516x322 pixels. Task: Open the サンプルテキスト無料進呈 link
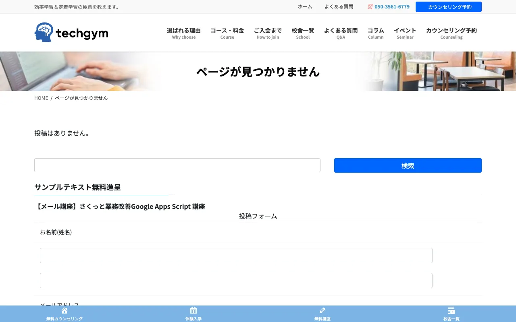point(77,187)
